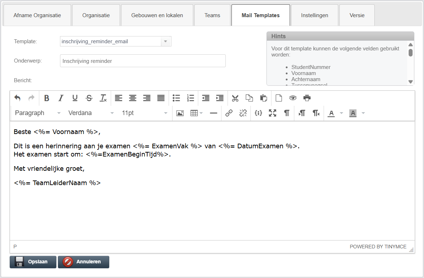Open source code editor

click(259, 113)
